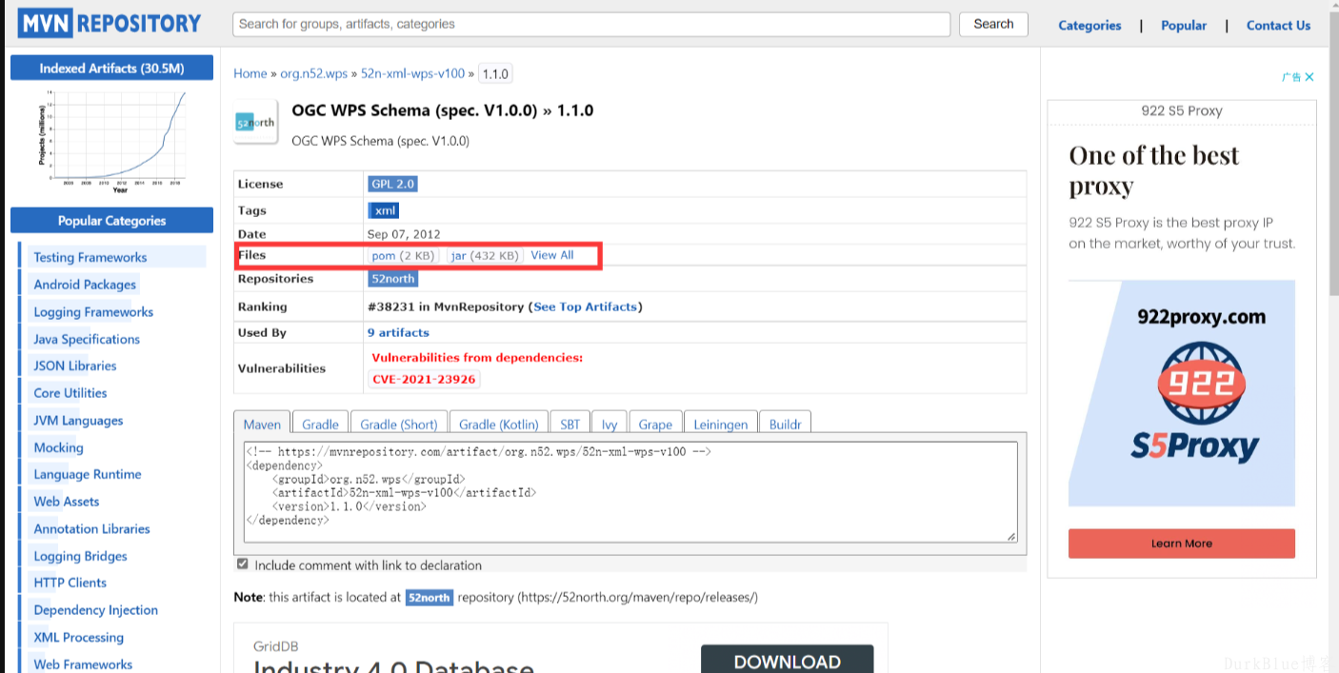Screen dimensions: 1339x673
Task: Download the pom (2 KB) file
Action: click(x=403, y=255)
